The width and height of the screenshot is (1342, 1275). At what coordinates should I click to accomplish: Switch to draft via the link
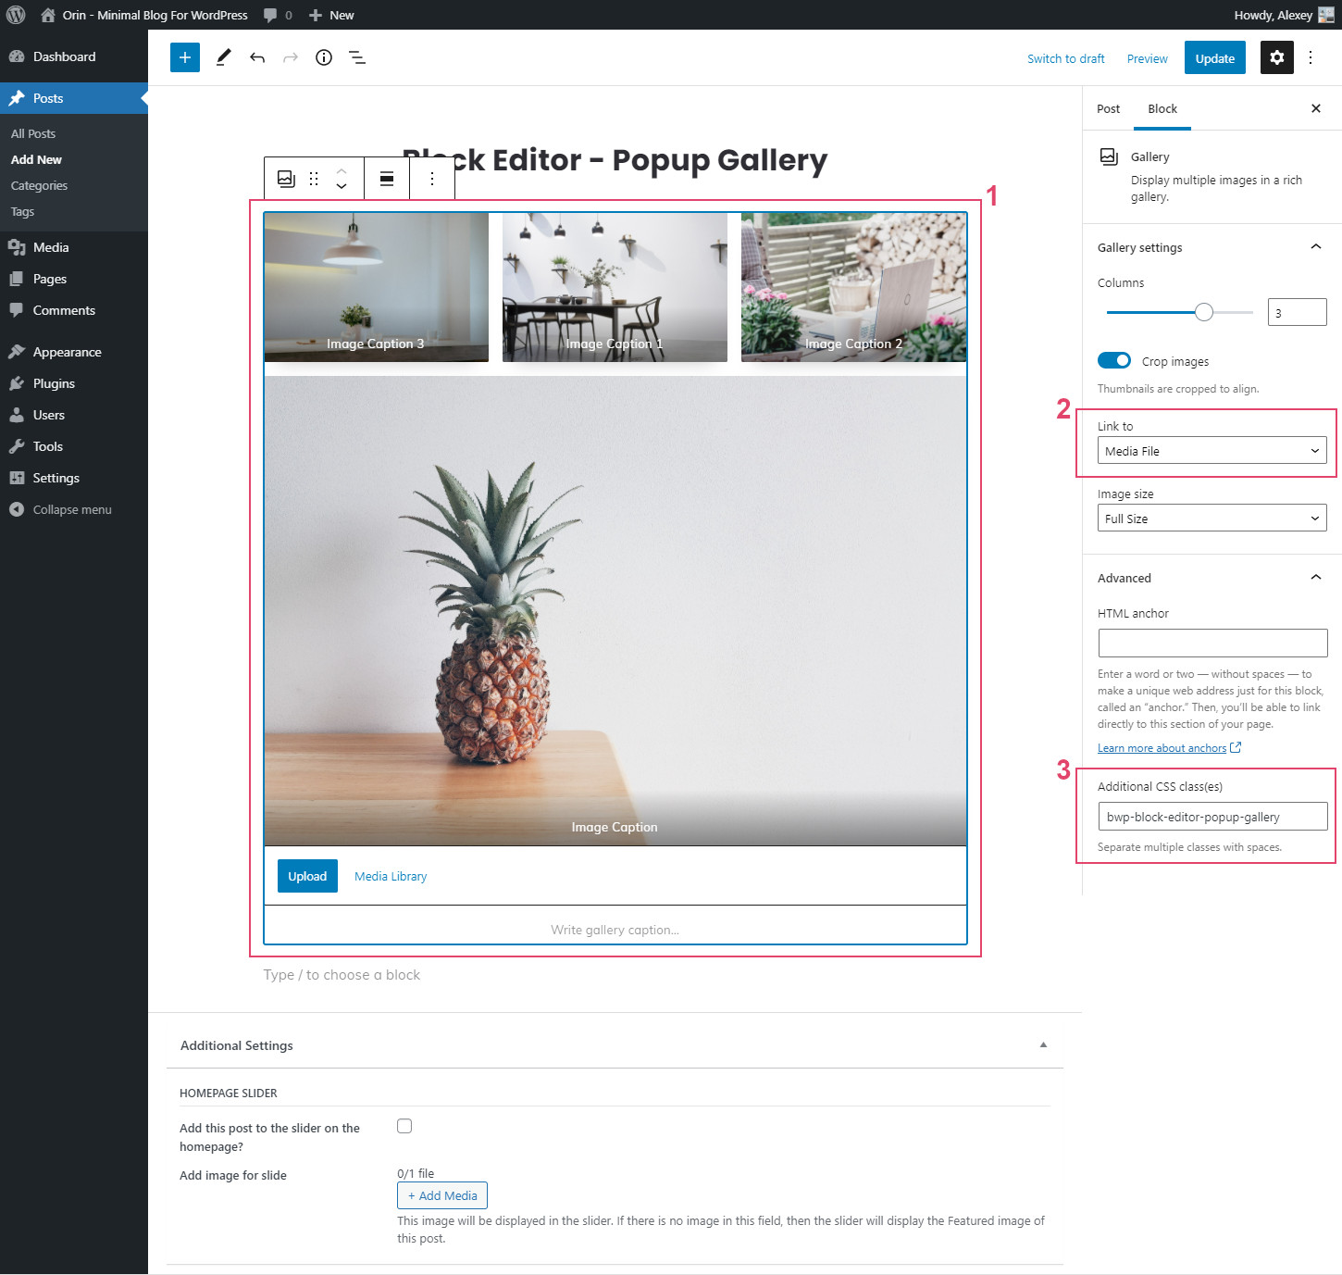(1065, 57)
